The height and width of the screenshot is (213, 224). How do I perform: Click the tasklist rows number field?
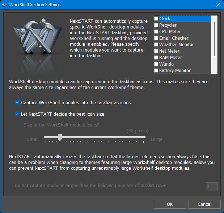click(x=212, y=187)
